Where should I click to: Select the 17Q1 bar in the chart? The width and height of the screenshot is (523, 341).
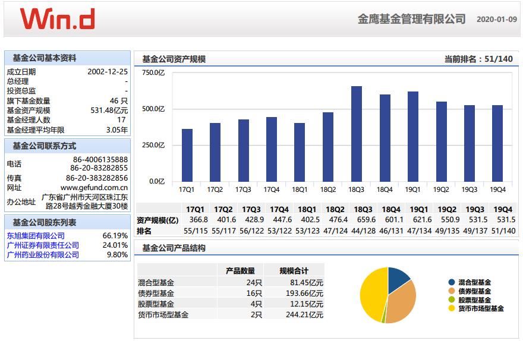187,155
